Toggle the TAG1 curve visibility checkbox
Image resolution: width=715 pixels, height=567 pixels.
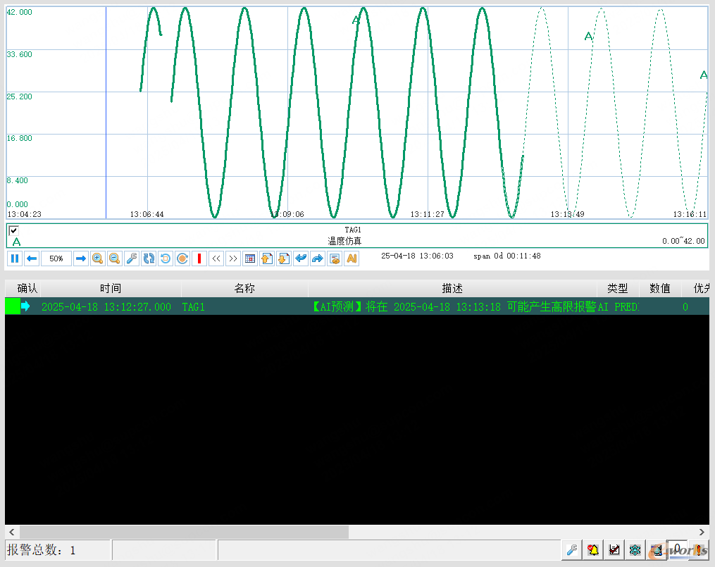point(13,230)
